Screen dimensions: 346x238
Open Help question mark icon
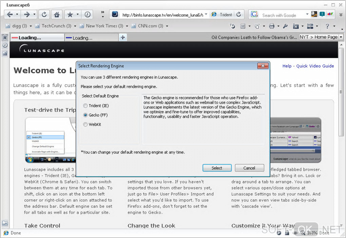(327, 26)
